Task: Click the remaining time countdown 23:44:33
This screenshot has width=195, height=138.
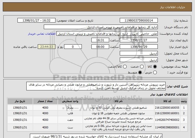Action: click(x=47, y=47)
